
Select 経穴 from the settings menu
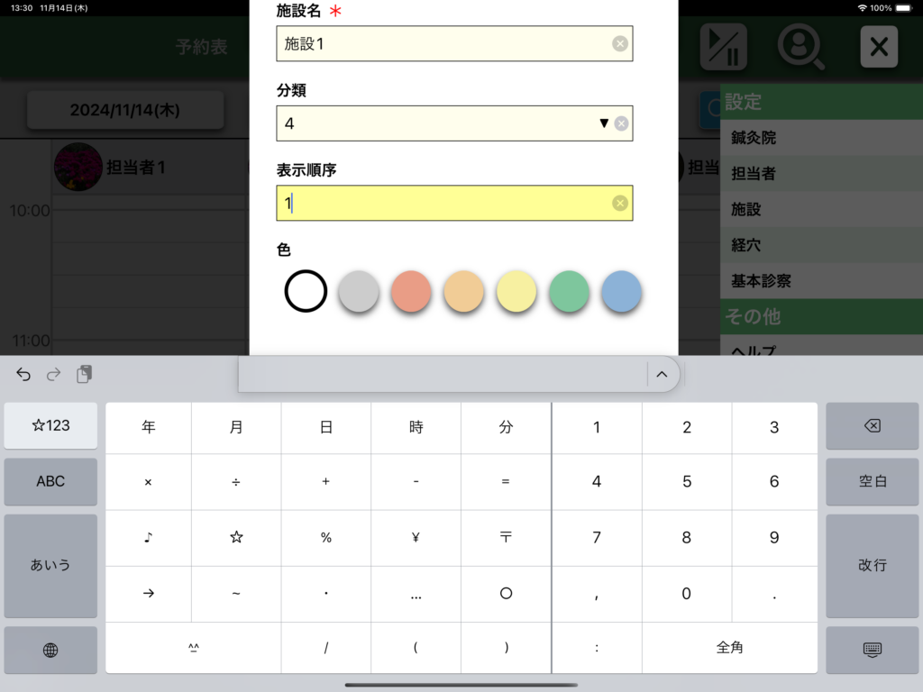pos(746,245)
